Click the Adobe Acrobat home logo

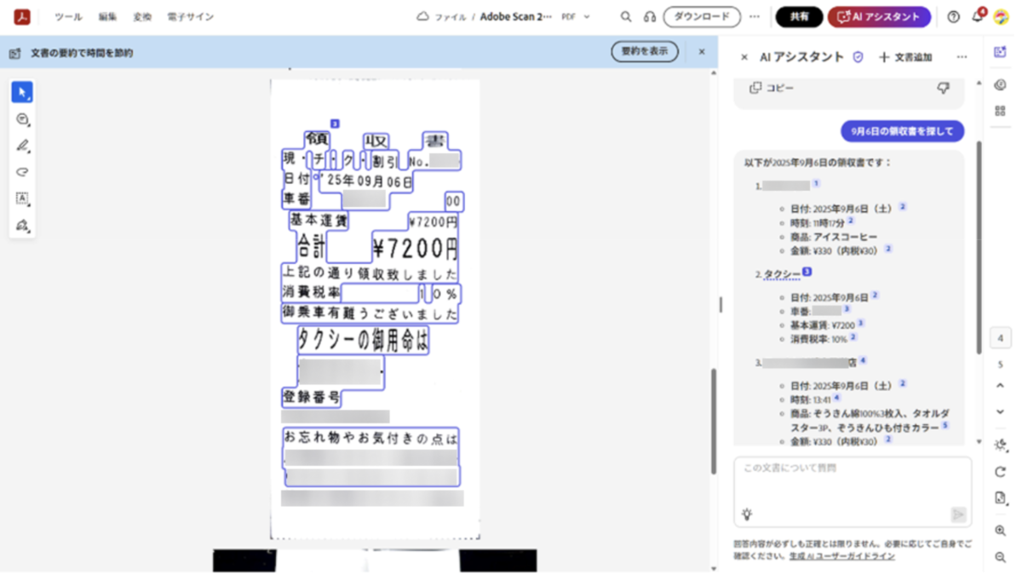[x=22, y=16]
